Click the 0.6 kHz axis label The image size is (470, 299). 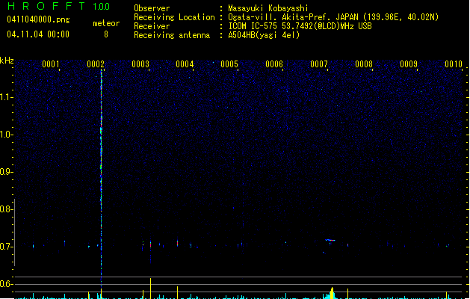click(x=6, y=284)
